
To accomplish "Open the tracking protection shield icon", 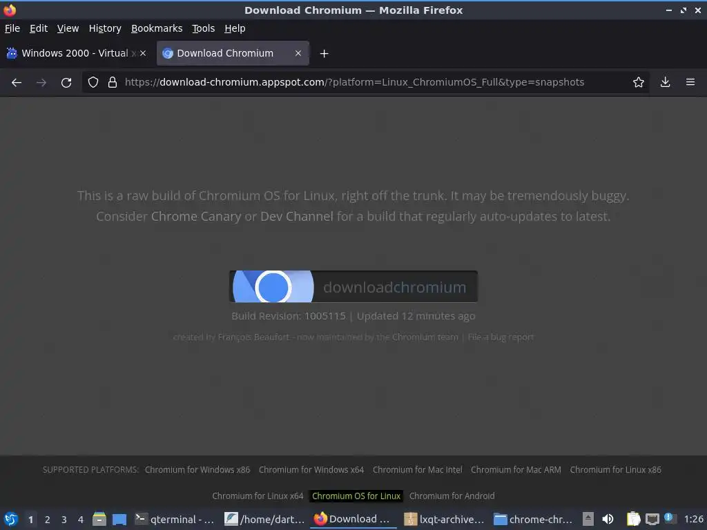I will coord(93,83).
